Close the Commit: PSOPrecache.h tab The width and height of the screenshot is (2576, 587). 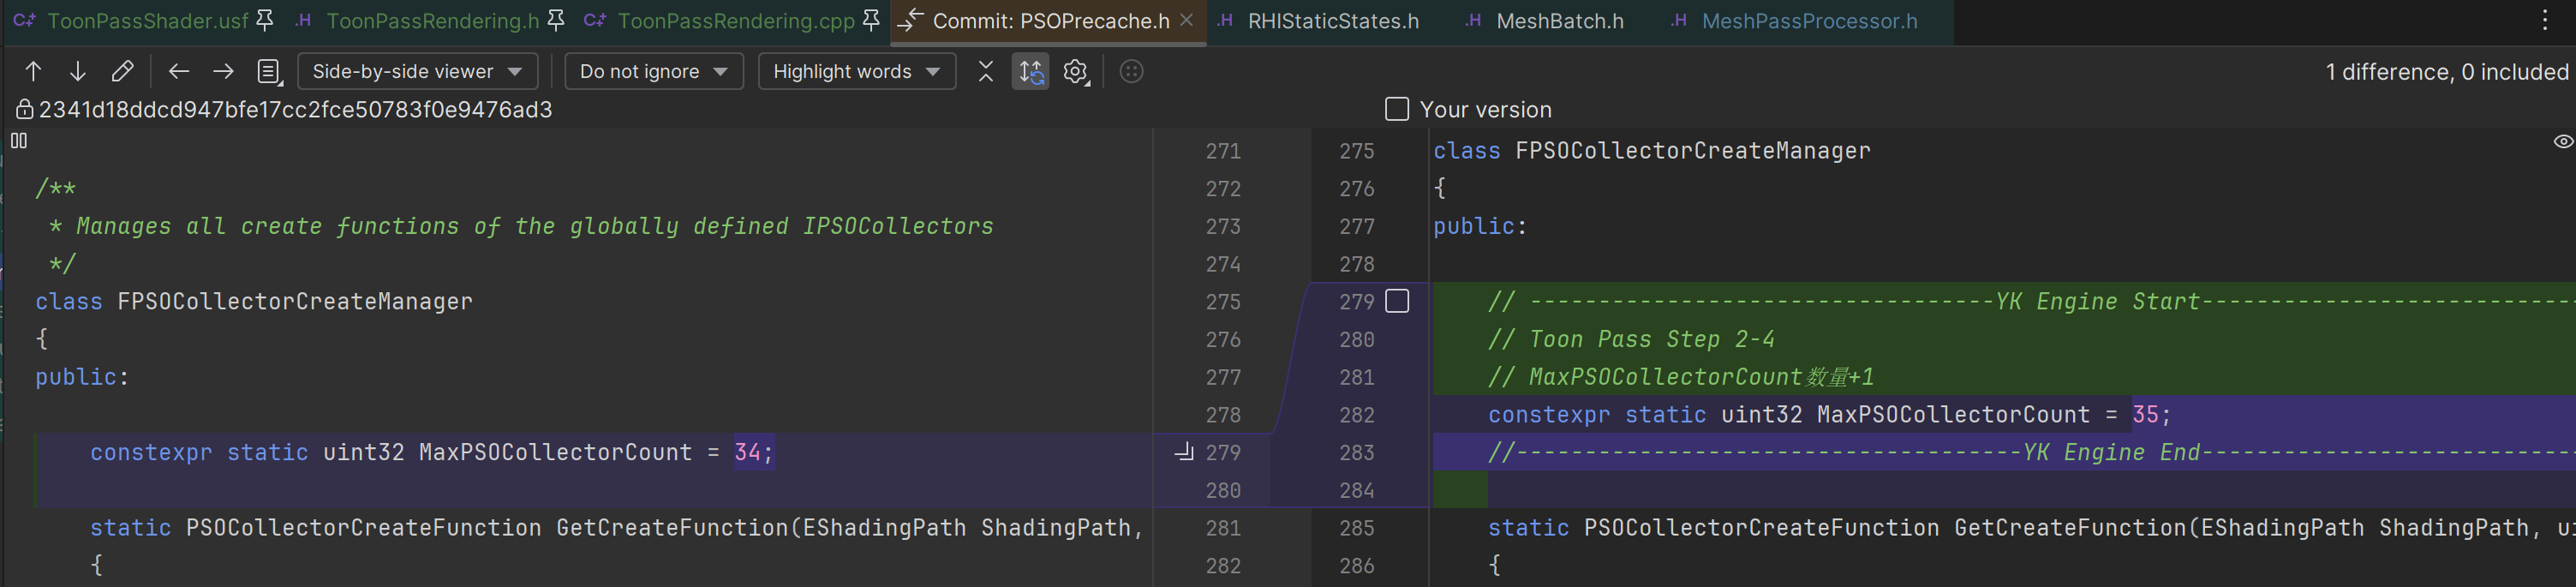(1186, 20)
